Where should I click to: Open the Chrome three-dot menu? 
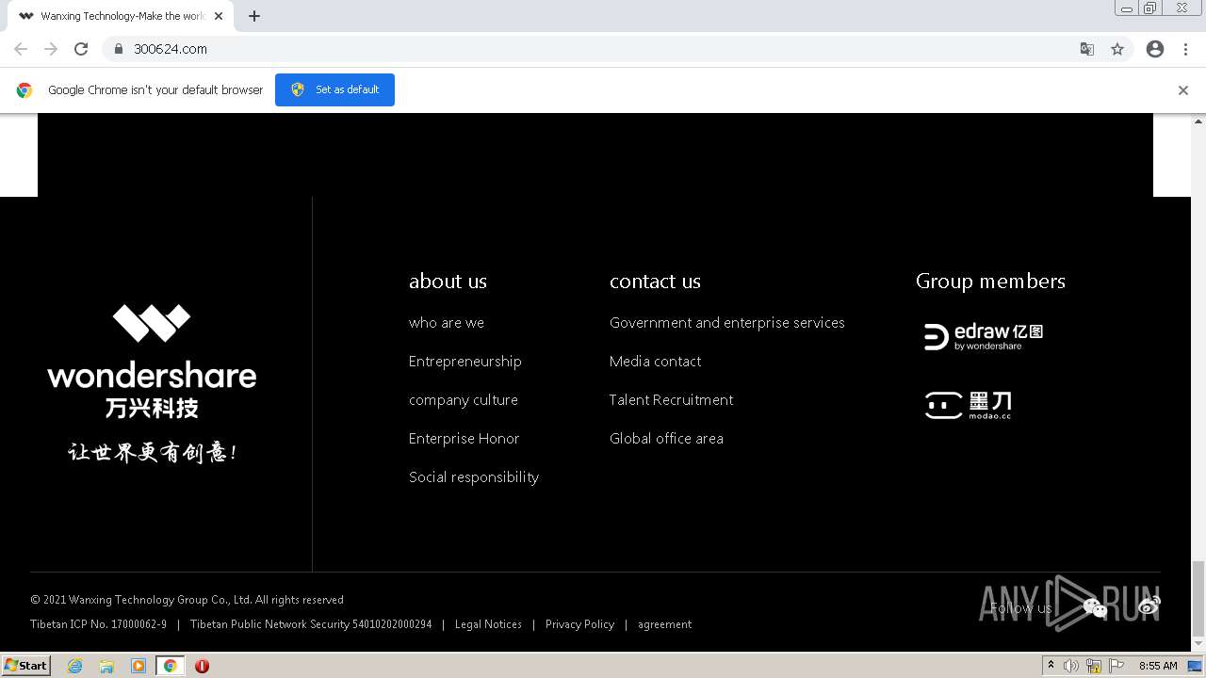[1185, 49]
